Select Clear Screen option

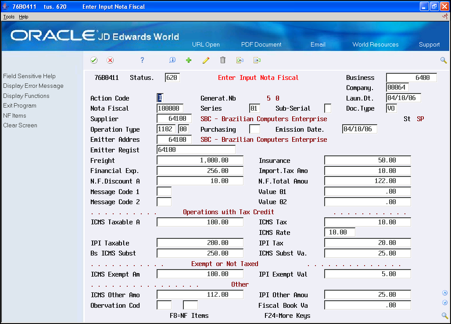[20, 126]
